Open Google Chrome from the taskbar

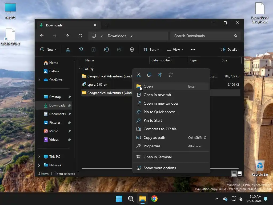click(x=154, y=199)
